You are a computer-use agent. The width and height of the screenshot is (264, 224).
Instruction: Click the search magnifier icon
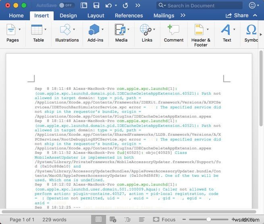click(161, 5)
